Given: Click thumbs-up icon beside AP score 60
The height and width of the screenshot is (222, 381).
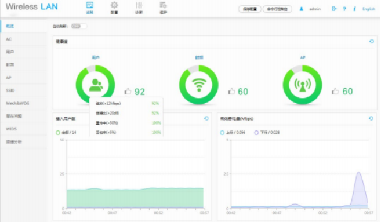Looking at the screenshot, I should pos(335,92).
